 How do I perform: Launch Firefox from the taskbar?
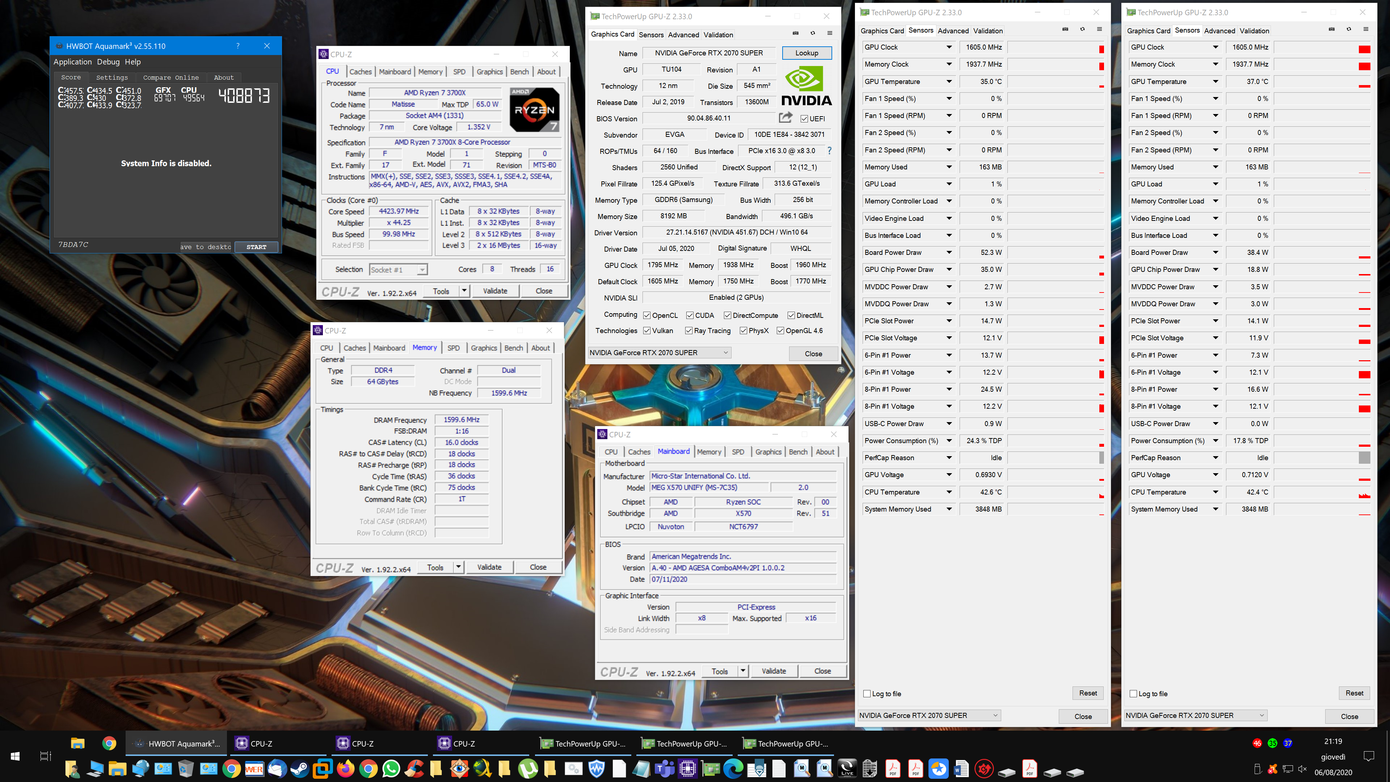point(346,769)
